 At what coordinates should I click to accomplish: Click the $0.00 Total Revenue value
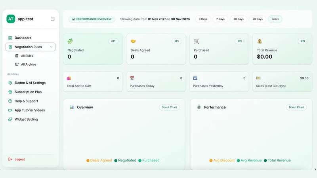264,57
